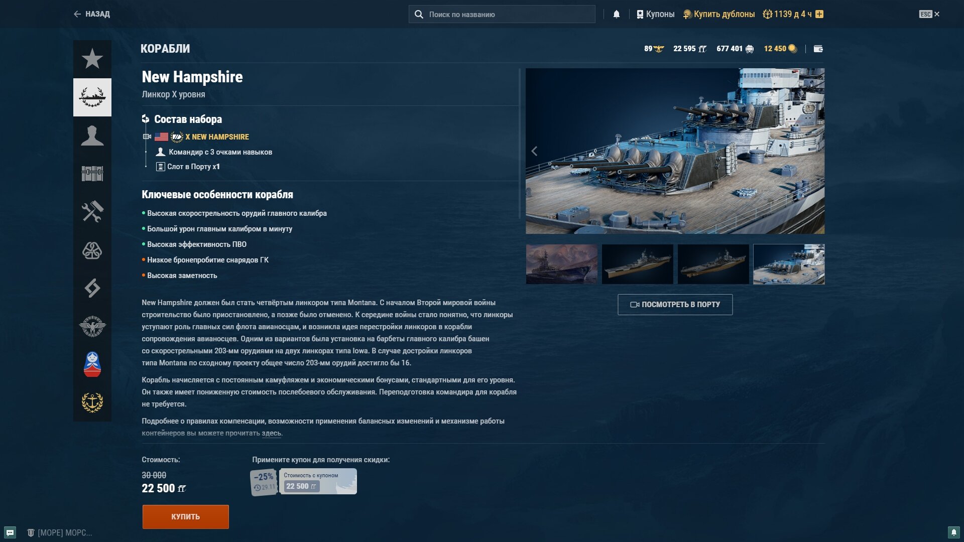Apply the -25% discount coupon
Screen dimensions: 964x542
(304, 481)
